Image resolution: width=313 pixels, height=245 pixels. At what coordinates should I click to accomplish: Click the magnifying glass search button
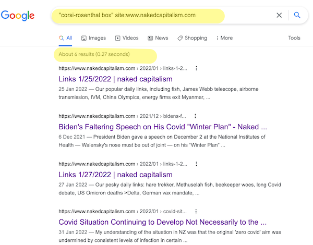[x=297, y=15]
